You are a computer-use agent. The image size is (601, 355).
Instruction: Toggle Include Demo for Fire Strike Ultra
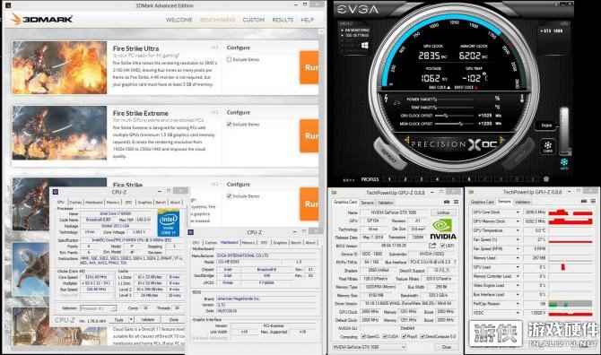(x=230, y=59)
